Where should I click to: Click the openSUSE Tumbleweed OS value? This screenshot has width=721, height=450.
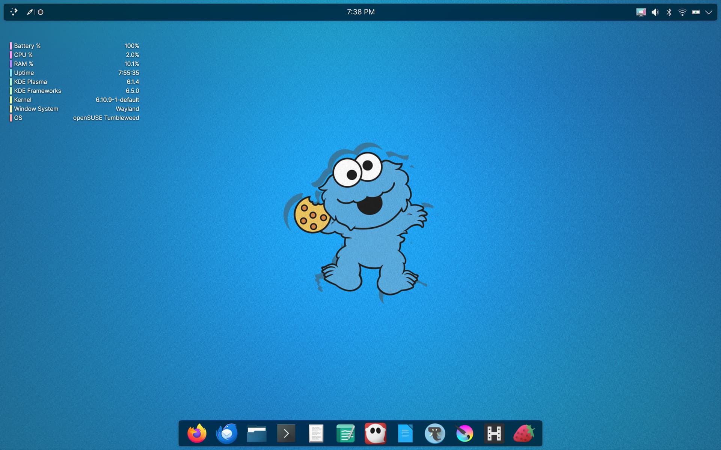pos(106,118)
